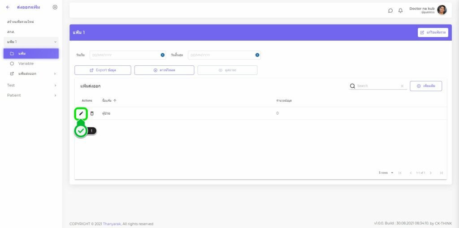
Task: Select Variable in the sidebar
Action: (x=26, y=64)
